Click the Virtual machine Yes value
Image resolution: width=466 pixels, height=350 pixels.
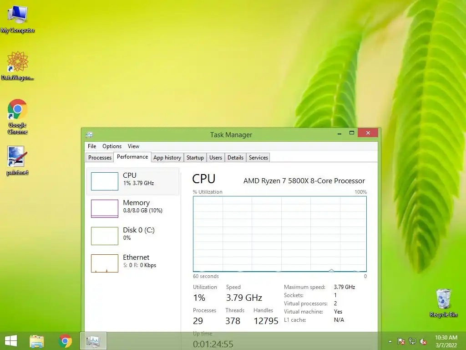tap(338, 312)
